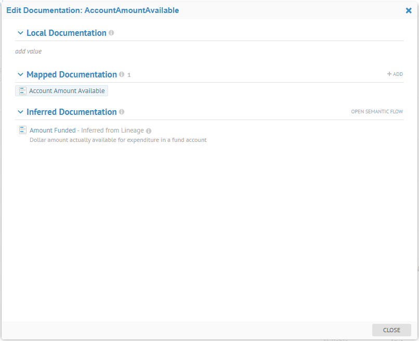419x341 pixels.
Task: Click the Mapped Documentation heading text
Action: [x=72, y=74]
